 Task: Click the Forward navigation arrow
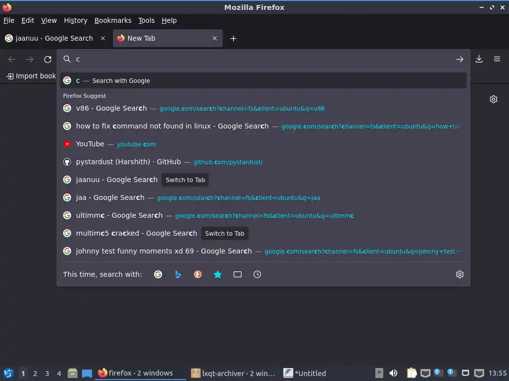[29, 60]
